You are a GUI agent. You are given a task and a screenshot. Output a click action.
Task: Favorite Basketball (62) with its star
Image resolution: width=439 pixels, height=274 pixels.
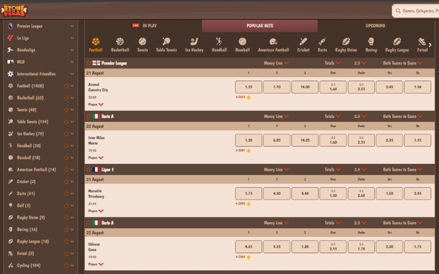[66, 98]
